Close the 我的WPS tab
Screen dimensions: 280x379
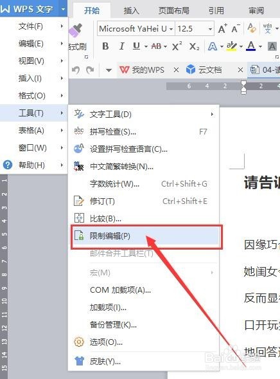pyautogui.click(x=177, y=70)
